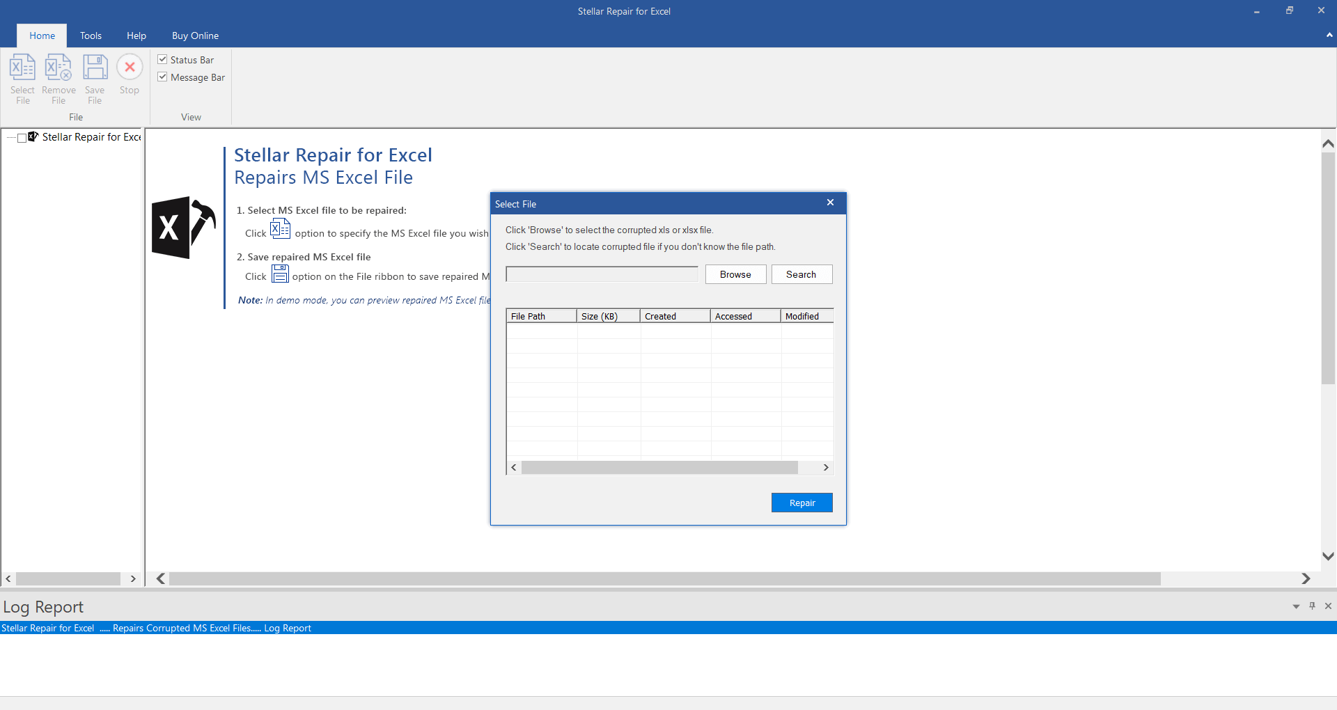Open the Log Report dropdown arrow
The image size is (1337, 710).
point(1296,606)
